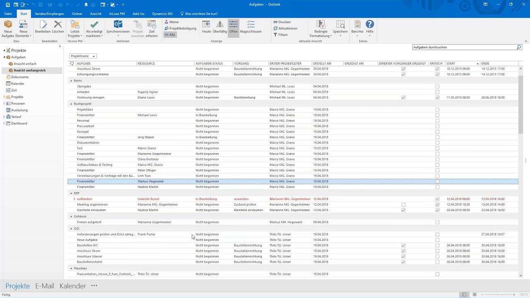This screenshot has width=530, height=298.
Task: Open the Projektname grouping dropdown
Action: click(x=83, y=56)
